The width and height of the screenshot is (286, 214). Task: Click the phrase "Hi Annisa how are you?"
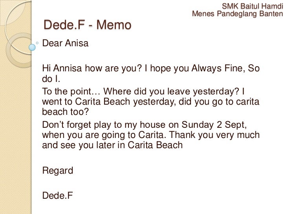(92, 69)
